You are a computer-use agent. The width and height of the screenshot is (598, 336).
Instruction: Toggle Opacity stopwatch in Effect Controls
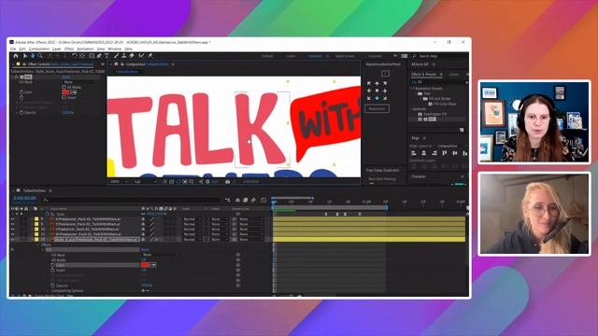click(x=21, y=113)
